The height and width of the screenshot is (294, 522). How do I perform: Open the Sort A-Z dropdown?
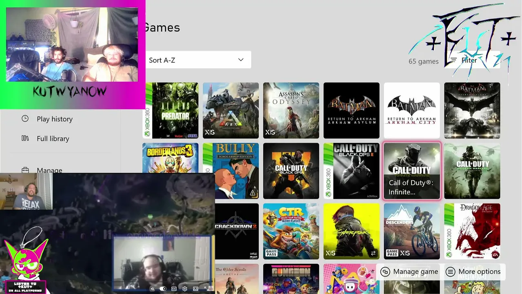(x=197, y=60)
